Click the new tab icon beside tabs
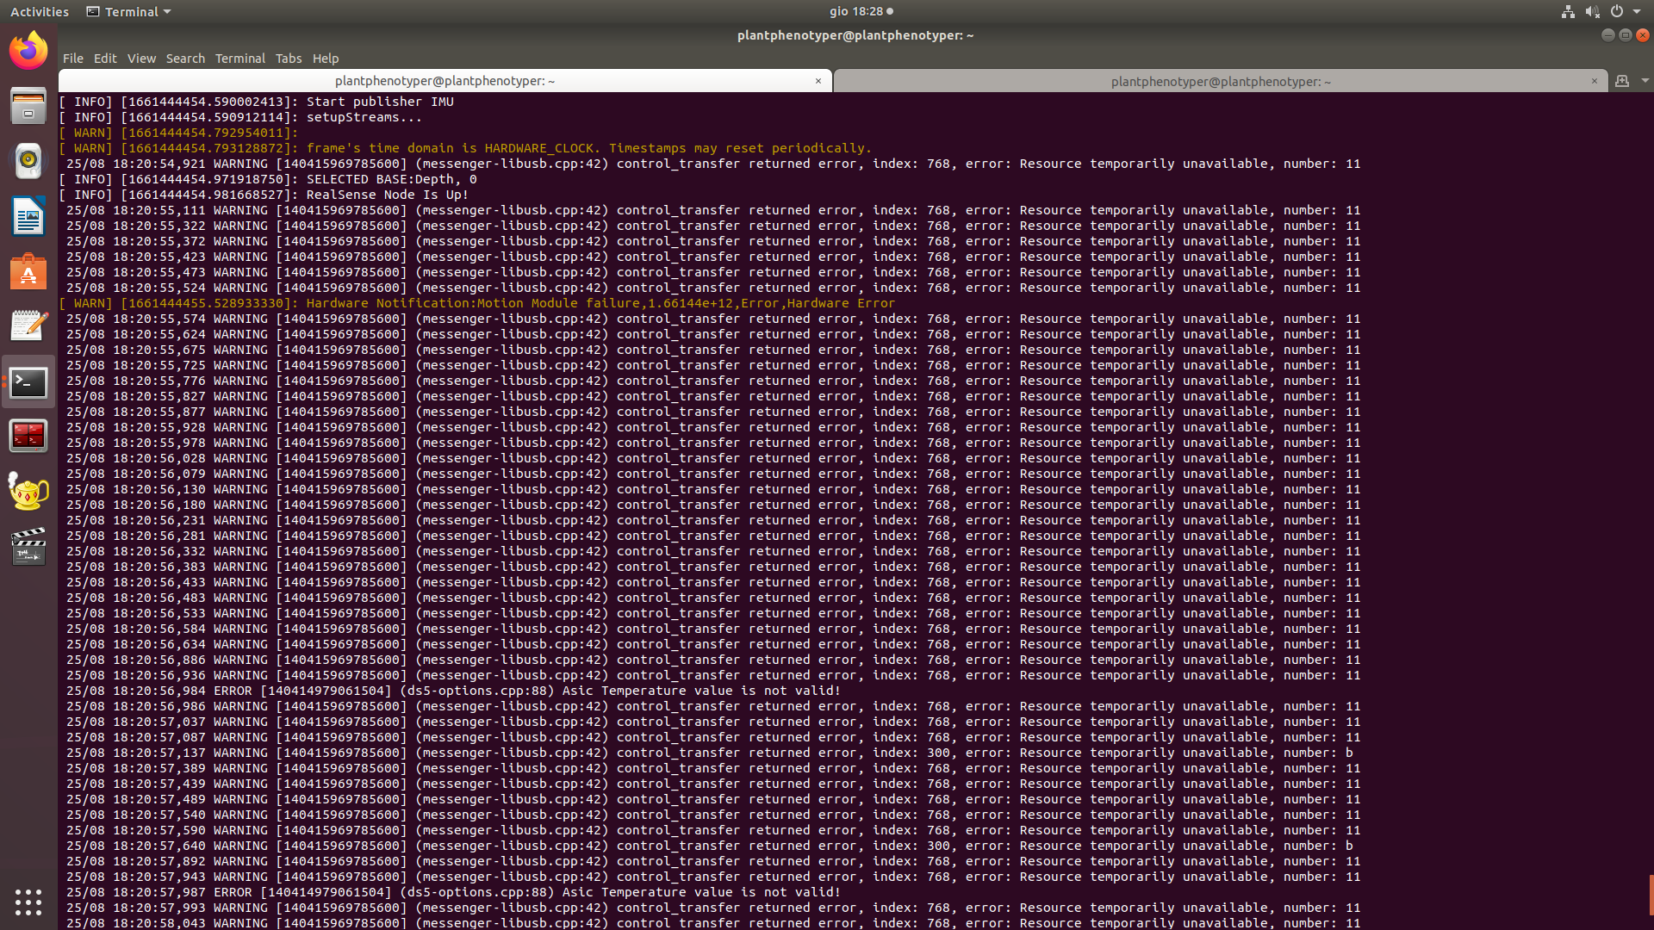The height and width of the screenshot is (930, 1654). 1622,81
